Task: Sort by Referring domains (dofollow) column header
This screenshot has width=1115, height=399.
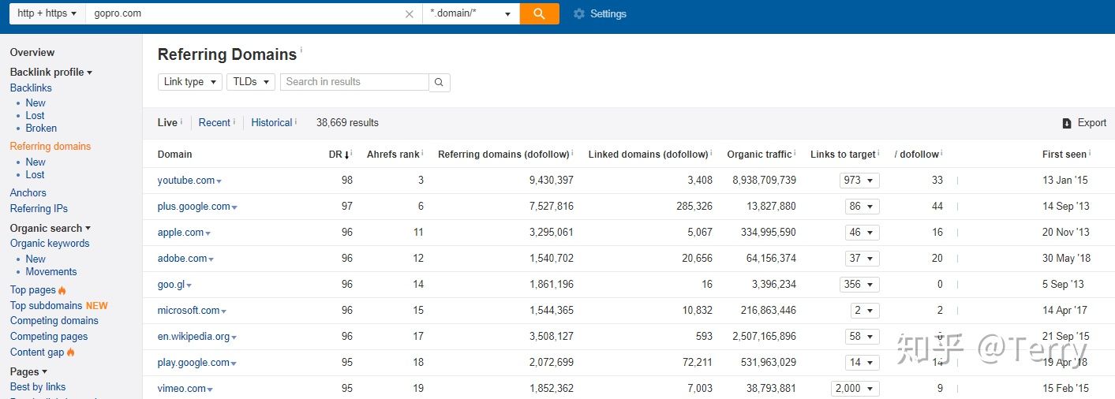Action: [503, 155]
